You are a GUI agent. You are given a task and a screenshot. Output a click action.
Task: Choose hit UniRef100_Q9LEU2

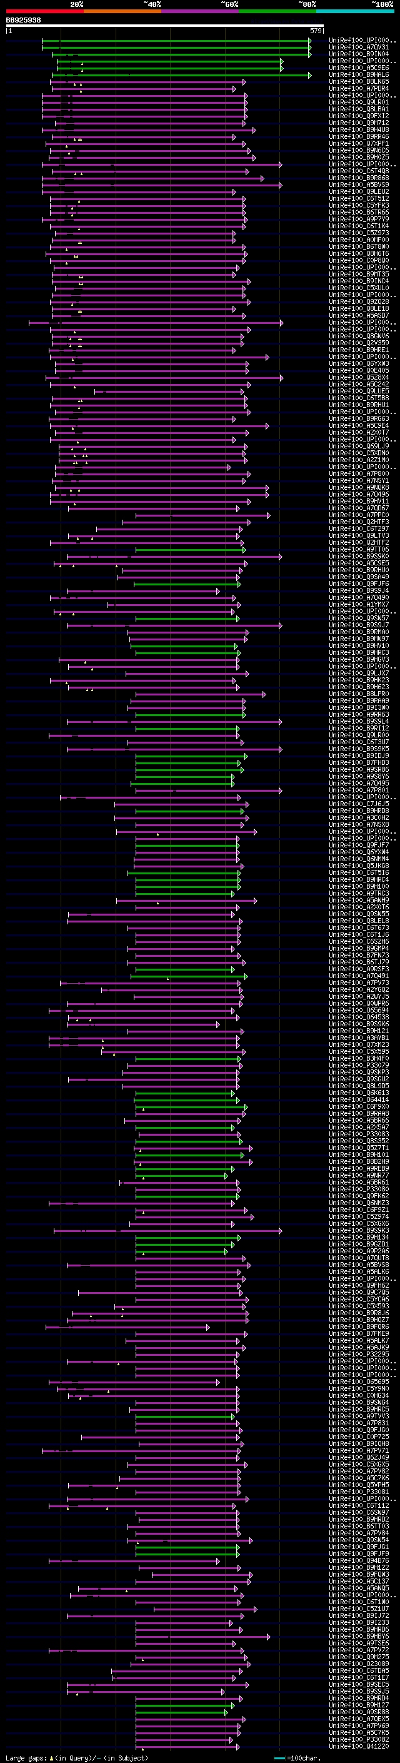(359, 191)
